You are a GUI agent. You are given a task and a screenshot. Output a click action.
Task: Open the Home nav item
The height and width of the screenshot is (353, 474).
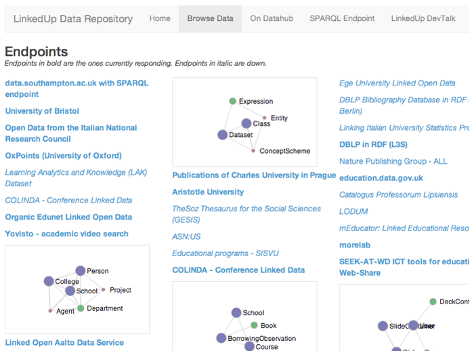pyautogui.click(x=160, y=18)
